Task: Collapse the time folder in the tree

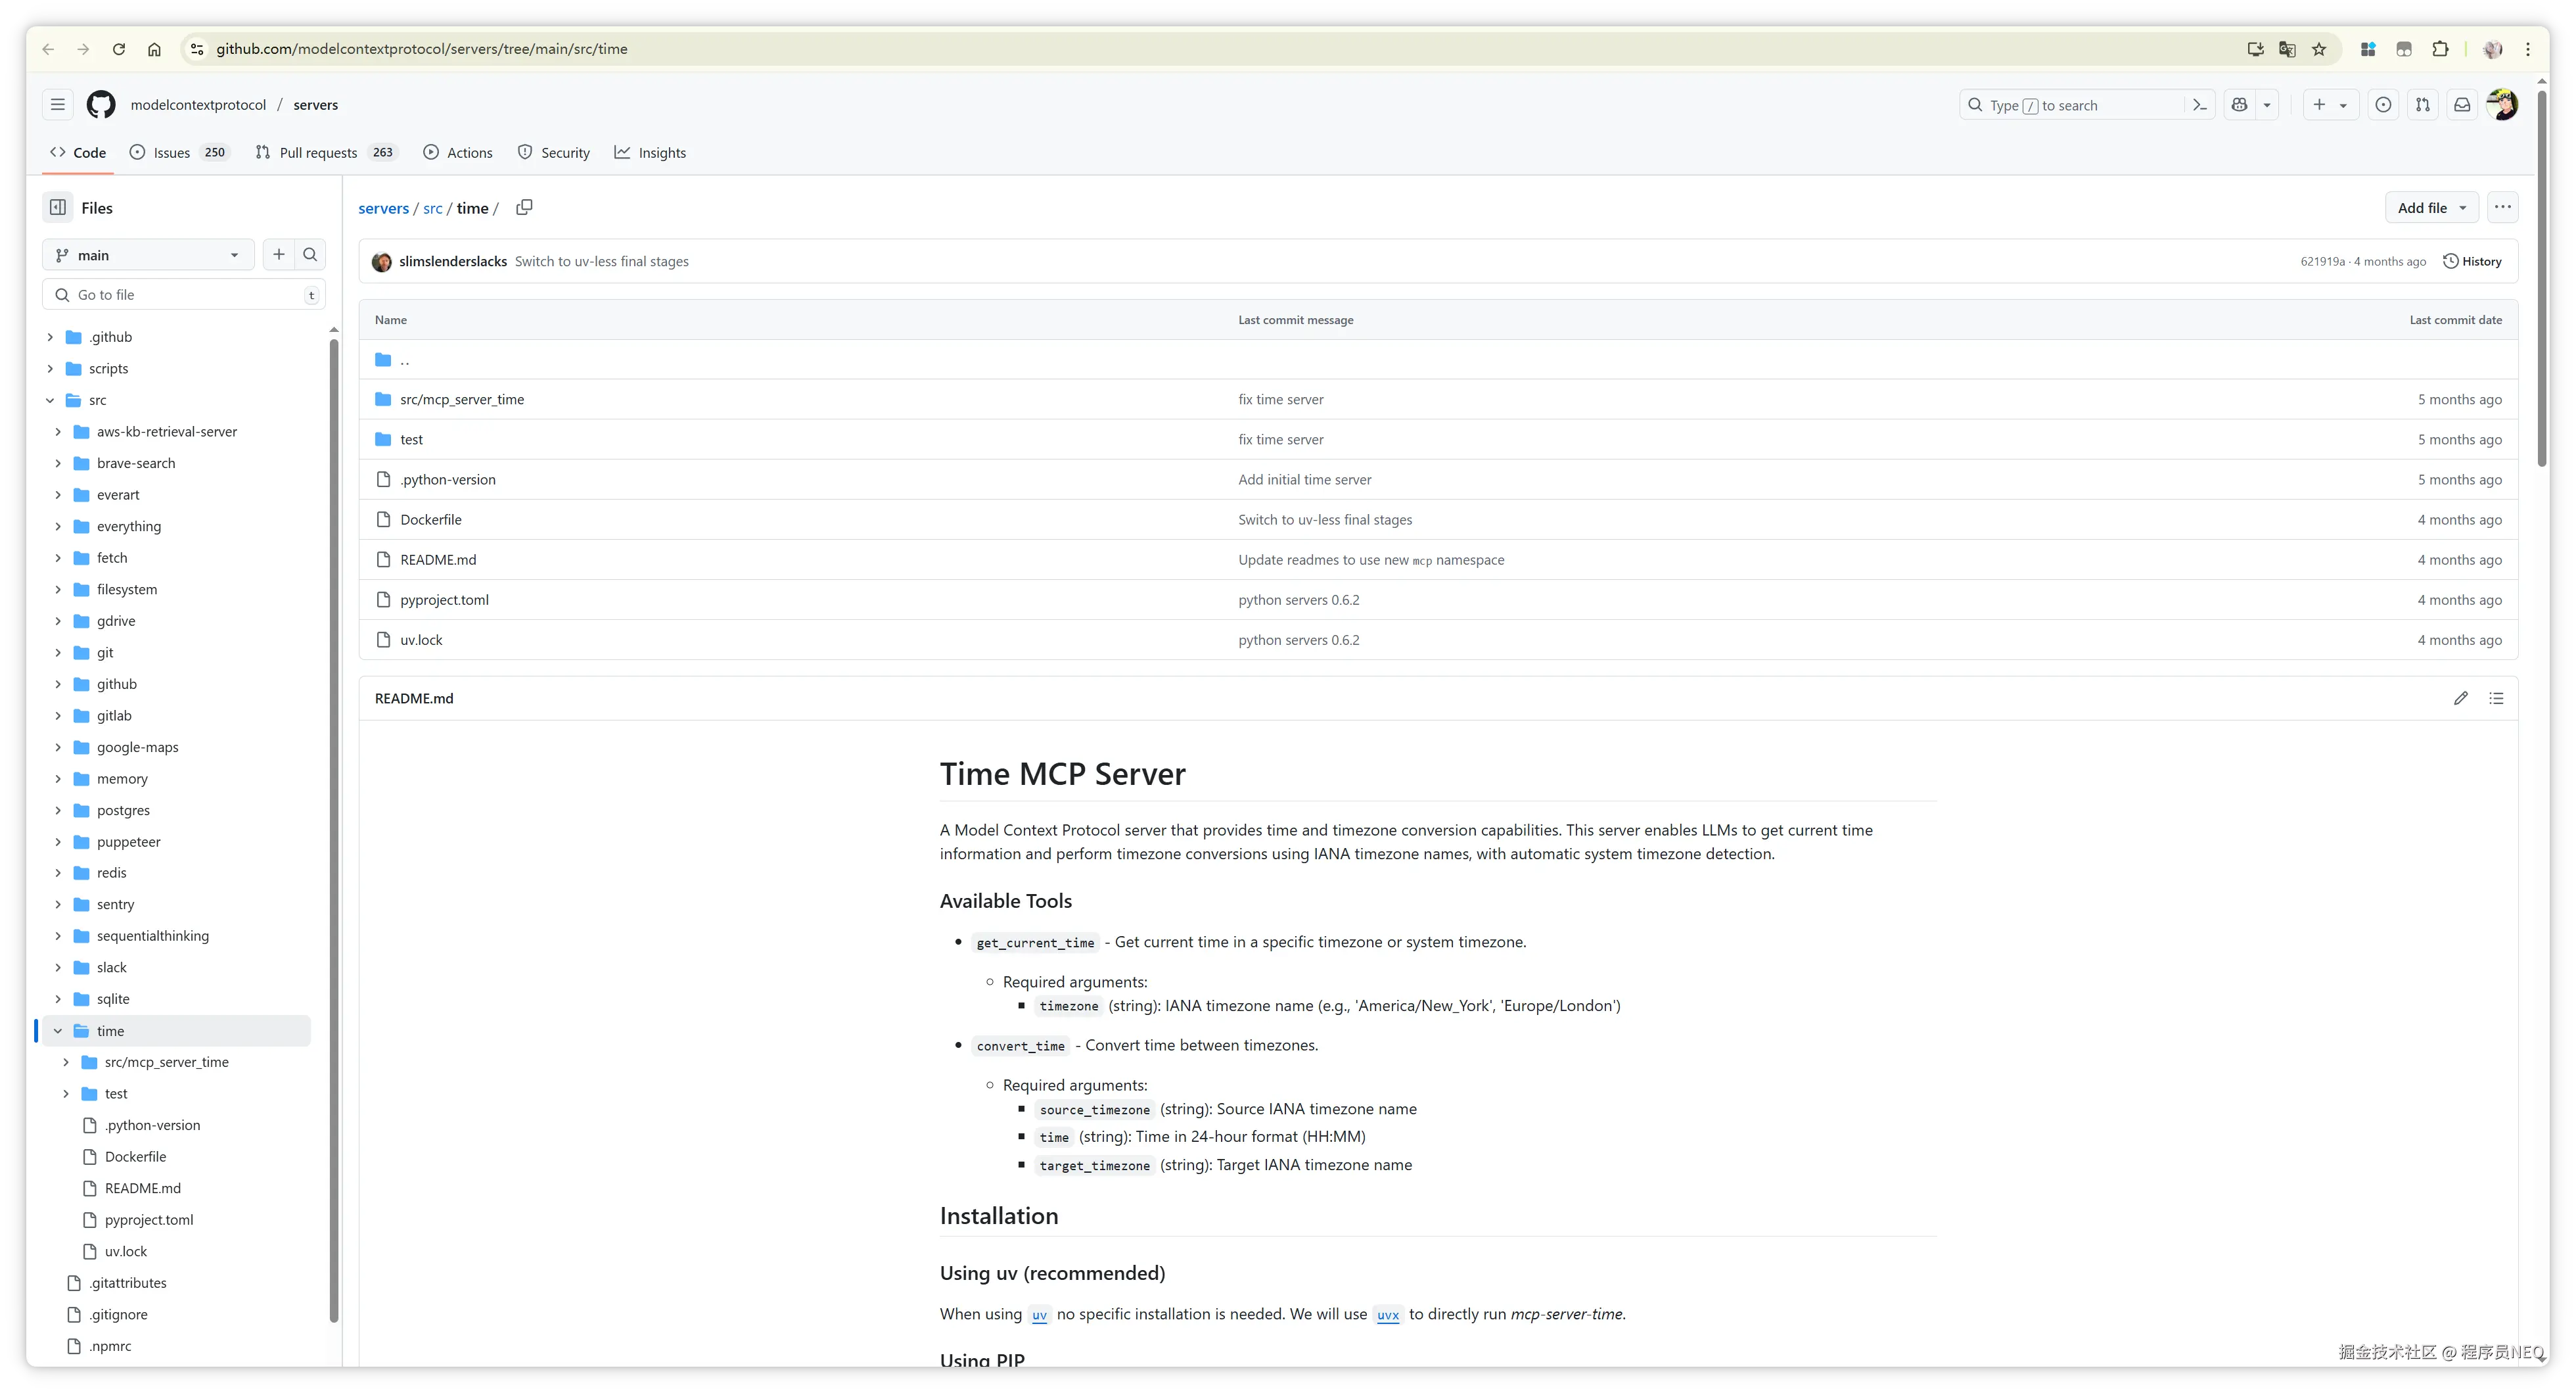Action: (x=58, y=1031)
